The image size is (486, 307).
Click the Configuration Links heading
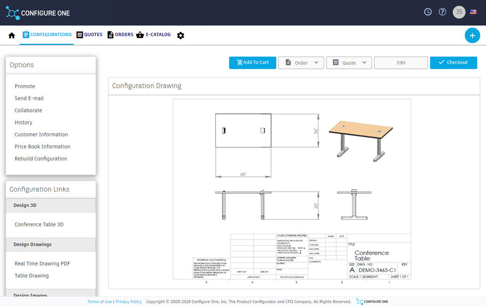click(x=39, y=189)
